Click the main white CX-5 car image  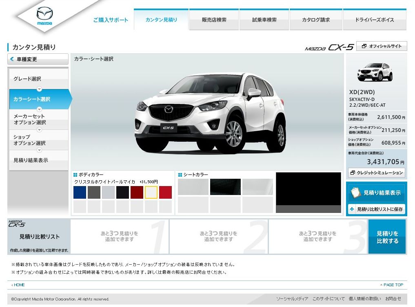pos(211,114)
